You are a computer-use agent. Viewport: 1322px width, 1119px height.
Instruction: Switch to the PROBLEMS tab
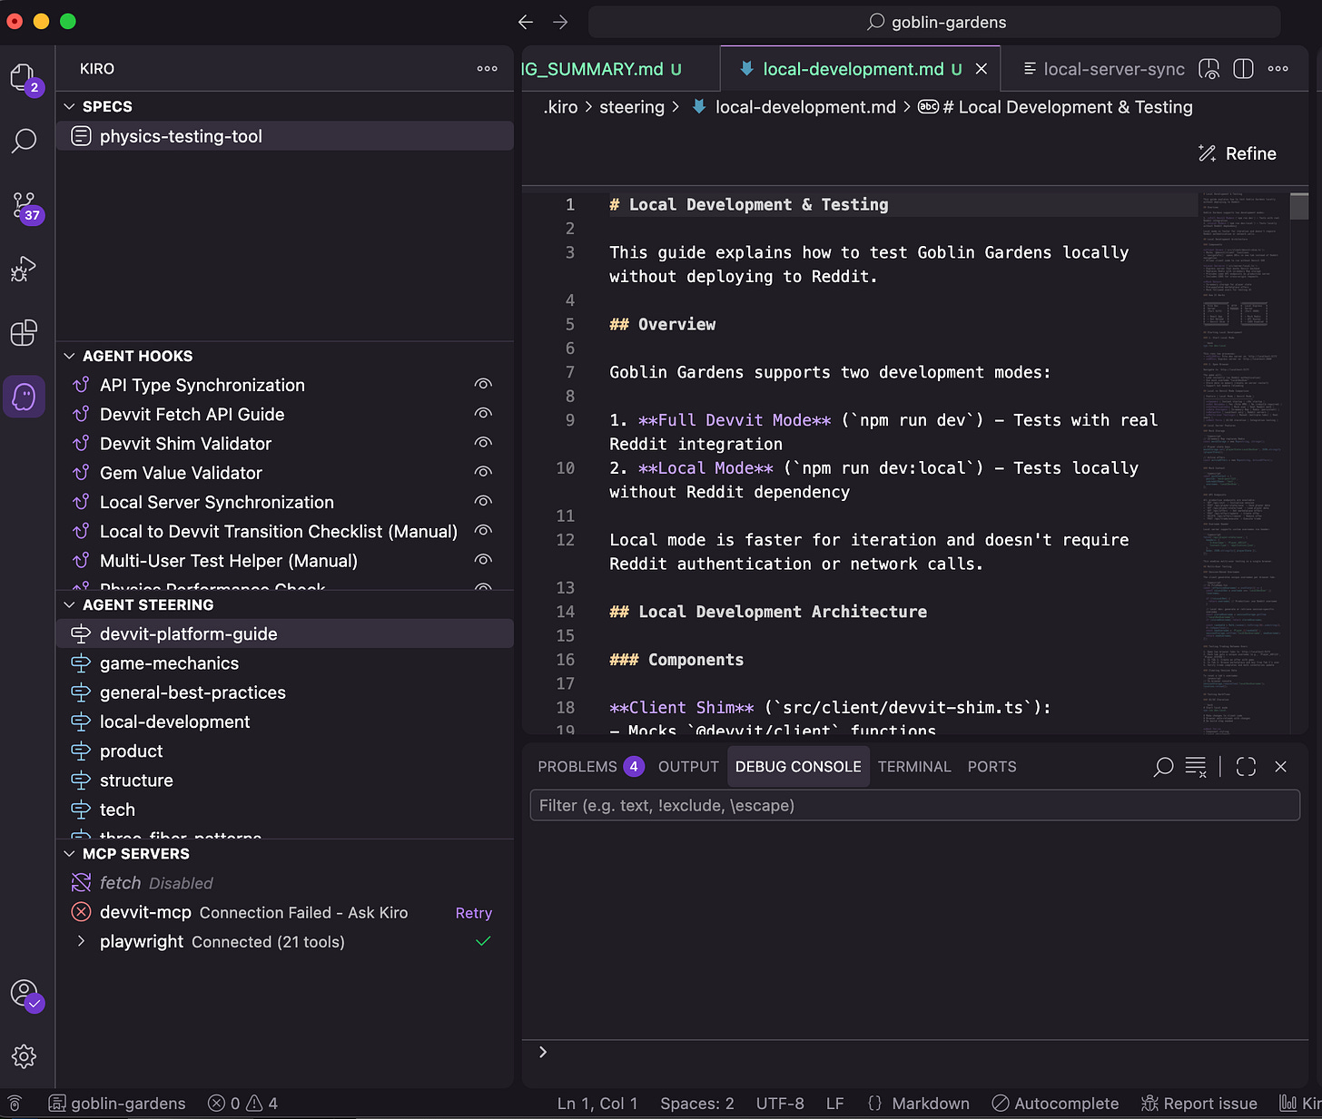(590, 767)
